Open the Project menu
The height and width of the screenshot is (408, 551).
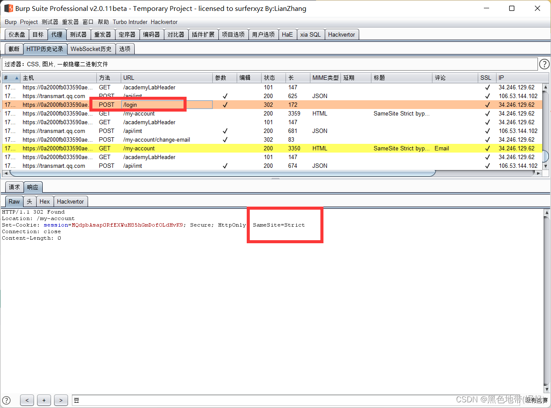tap(29, 22)
